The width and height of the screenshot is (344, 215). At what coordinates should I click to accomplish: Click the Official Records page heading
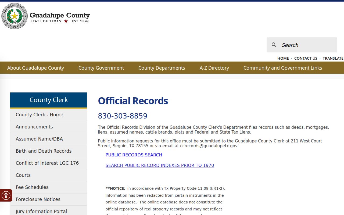133,101
